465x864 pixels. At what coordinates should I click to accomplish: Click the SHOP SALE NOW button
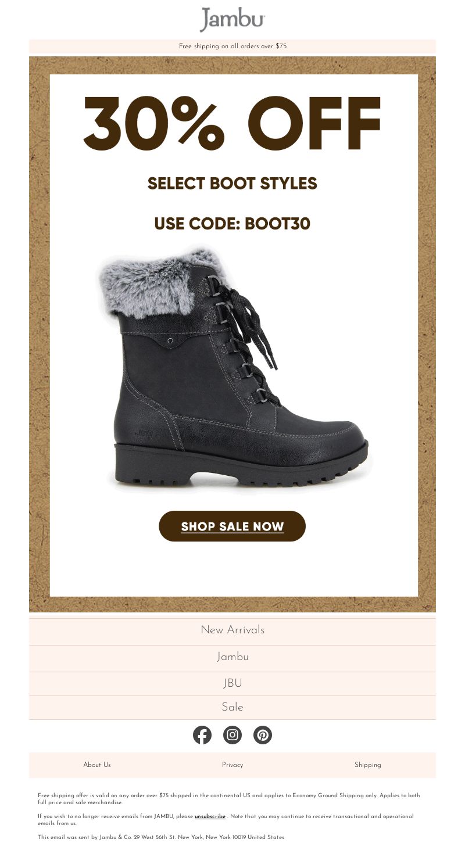[x=232, y=526]
